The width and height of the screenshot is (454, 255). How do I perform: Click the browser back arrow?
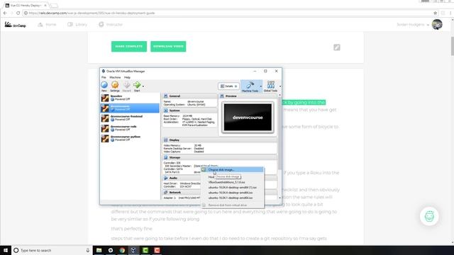click(5, 13)
